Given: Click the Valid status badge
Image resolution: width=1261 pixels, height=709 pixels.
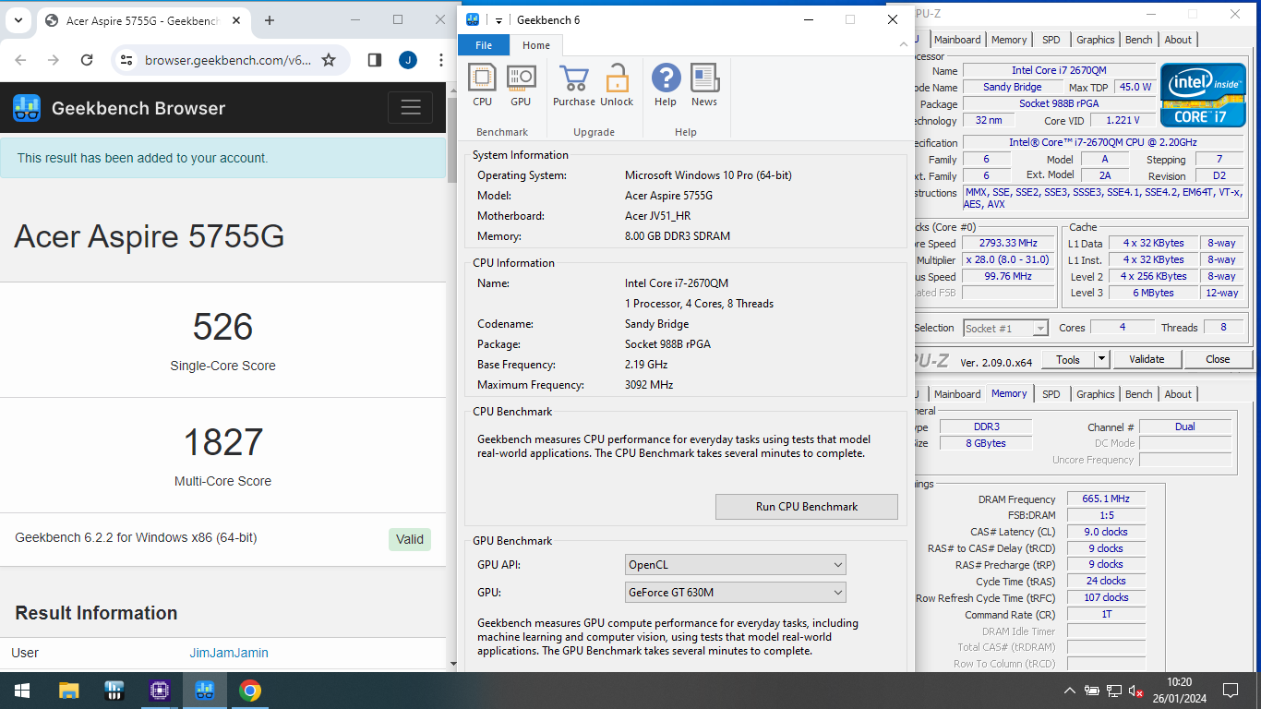Looking at the screenshot, I should [x=410, y=539].
